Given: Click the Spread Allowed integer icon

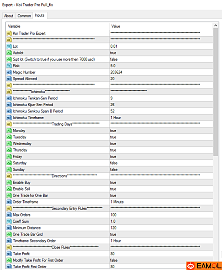Looking at the screenshot, I should pyautogui.click(x=9, y=79).
